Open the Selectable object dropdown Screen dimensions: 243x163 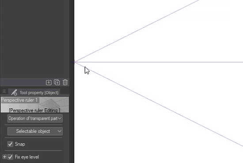coord(35,131)
